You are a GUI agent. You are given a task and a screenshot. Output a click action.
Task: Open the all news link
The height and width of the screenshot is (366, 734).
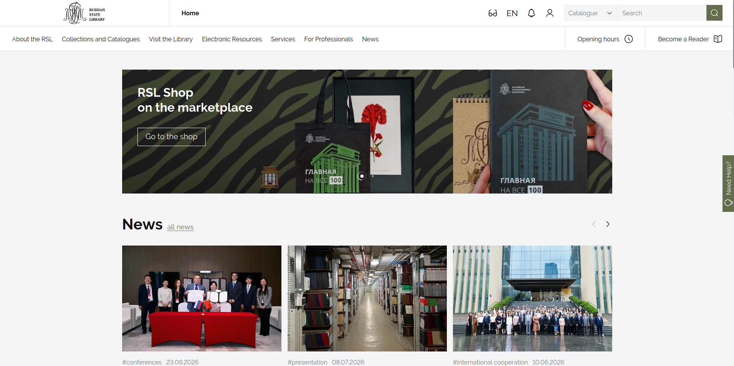180,227
